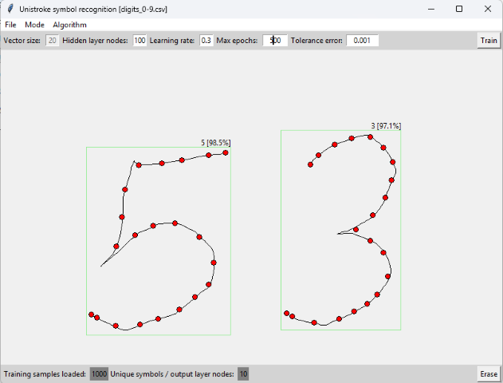
Task: Focus the Hidden layer nodes field
Action: 140,41
